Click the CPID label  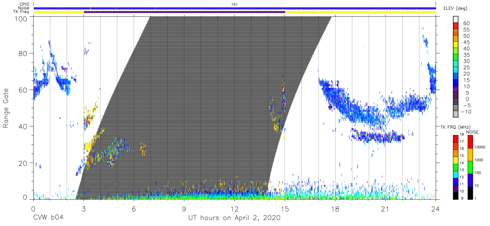[x=24, y=4]
